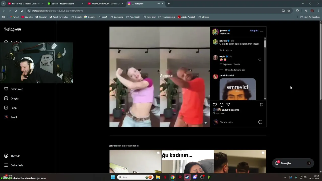This screenshot has width=322, height=181.
Task: Open Oluştur in the sidebar
Action: (12, 98)
